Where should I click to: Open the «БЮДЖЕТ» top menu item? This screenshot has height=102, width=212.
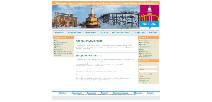click(104, 33)
